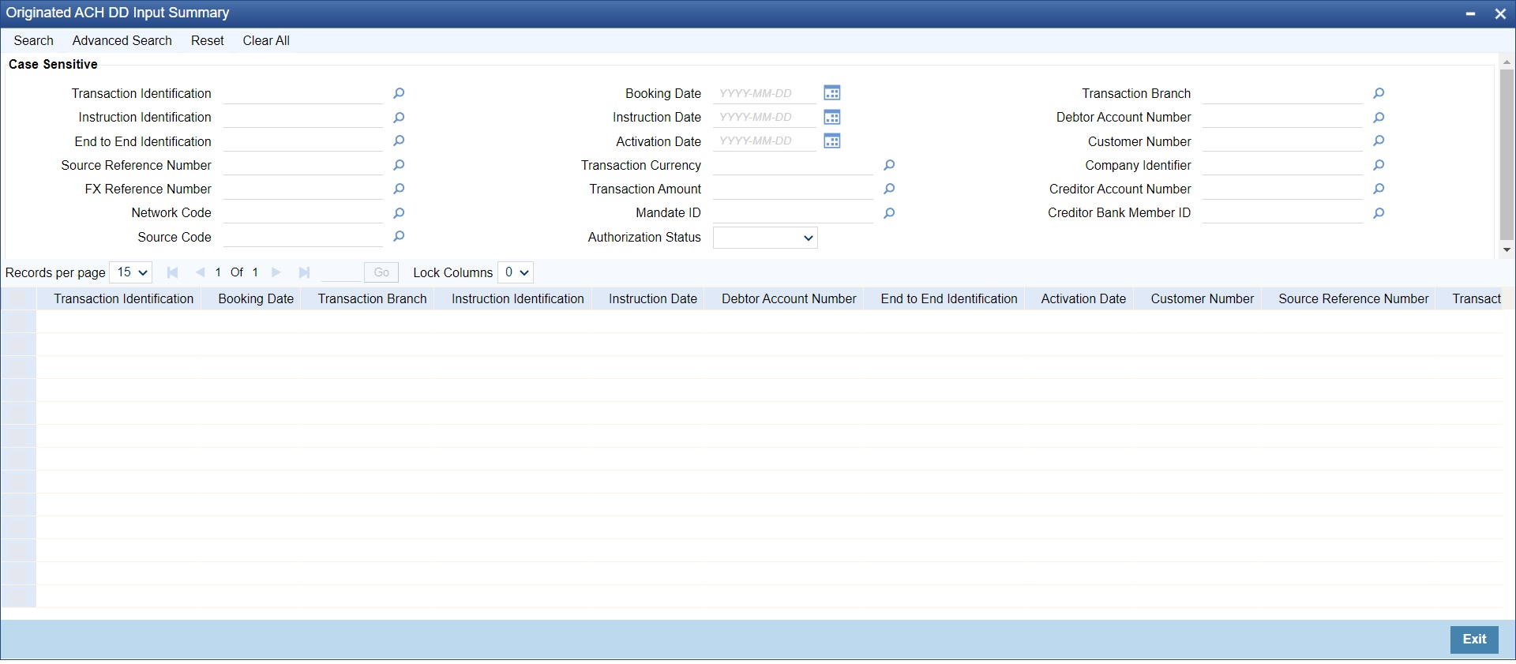Go to next page of results

pyautogui.click(x=276, y=272)
